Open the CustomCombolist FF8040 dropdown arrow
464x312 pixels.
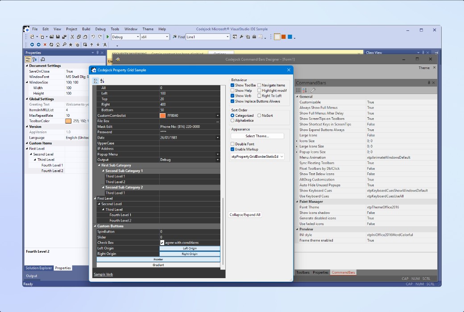pos(218,115)
